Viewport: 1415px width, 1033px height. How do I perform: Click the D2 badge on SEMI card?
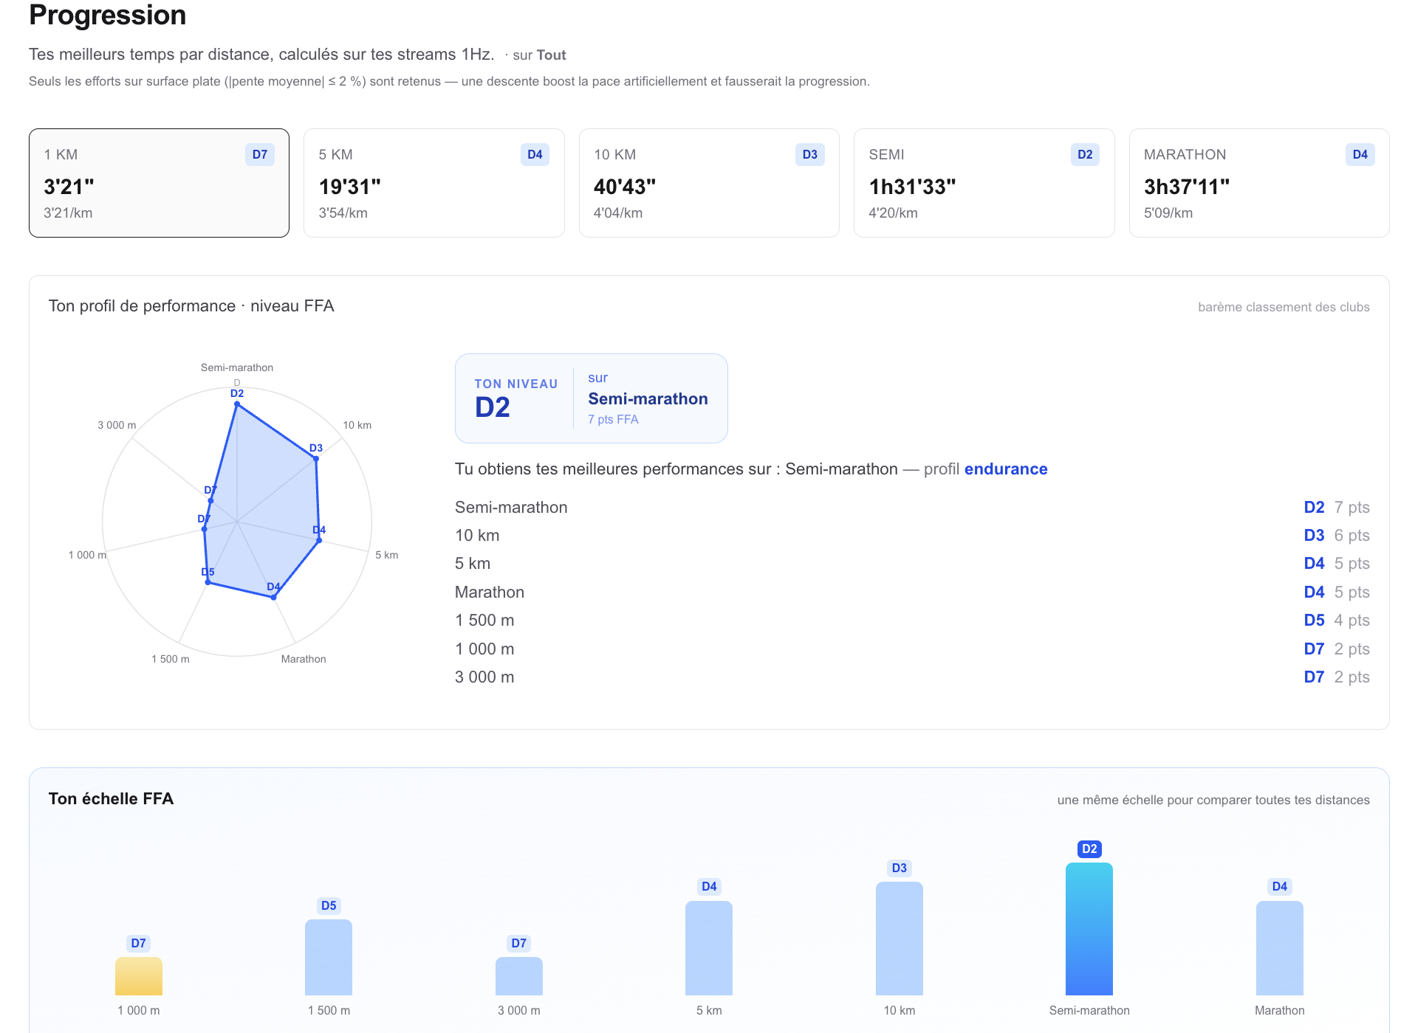1085,154
